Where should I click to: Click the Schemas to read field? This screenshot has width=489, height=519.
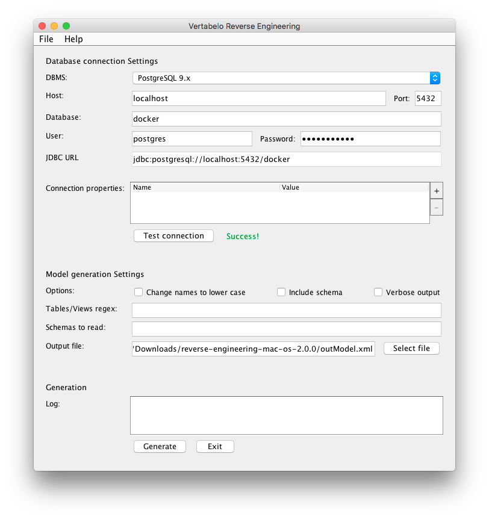pos(287,329)
